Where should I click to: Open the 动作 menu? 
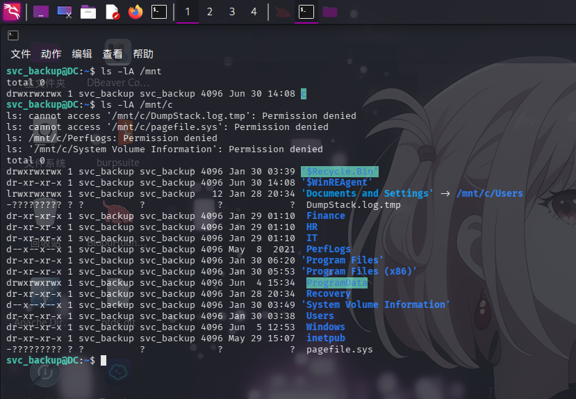pos(51,54)
